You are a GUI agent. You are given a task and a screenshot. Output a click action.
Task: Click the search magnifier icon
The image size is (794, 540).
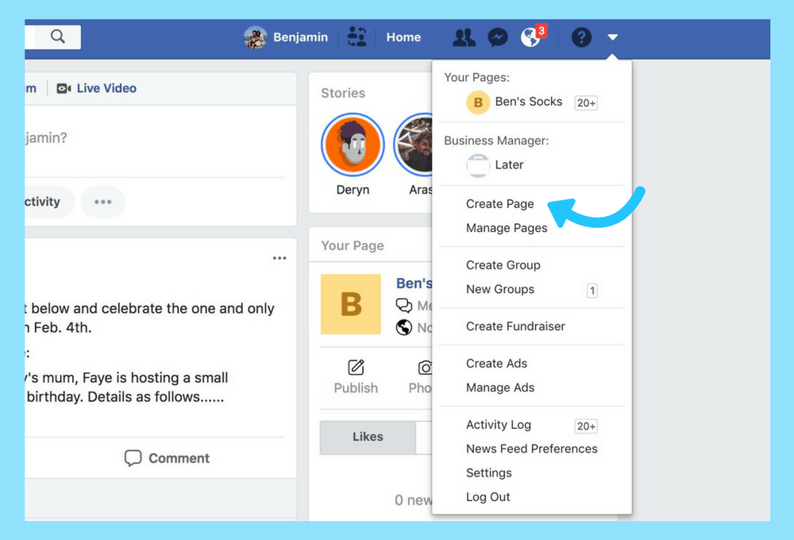click(57, 37)
